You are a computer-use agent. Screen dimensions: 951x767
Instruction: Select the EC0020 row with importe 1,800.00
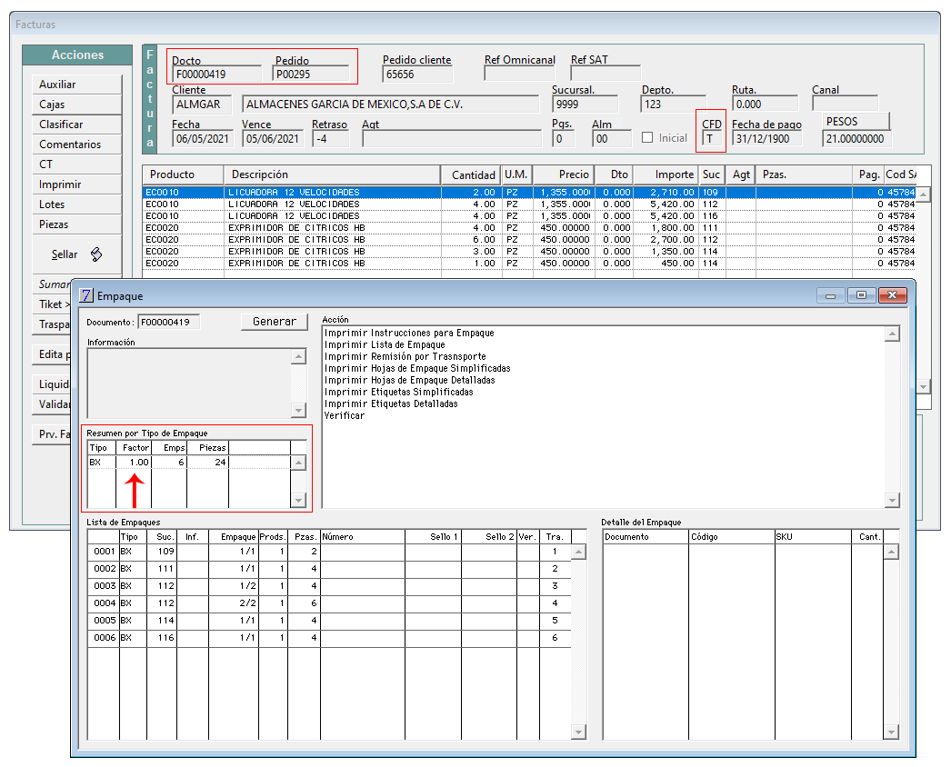click(x=528, y=228)
